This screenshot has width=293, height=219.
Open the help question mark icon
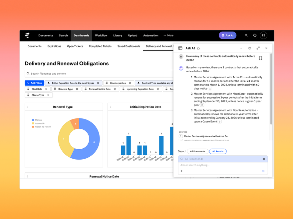click(x=254, y=36)
